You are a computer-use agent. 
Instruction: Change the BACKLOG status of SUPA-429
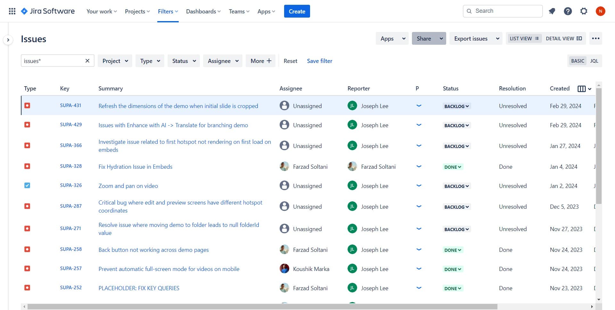coord(456,125)
